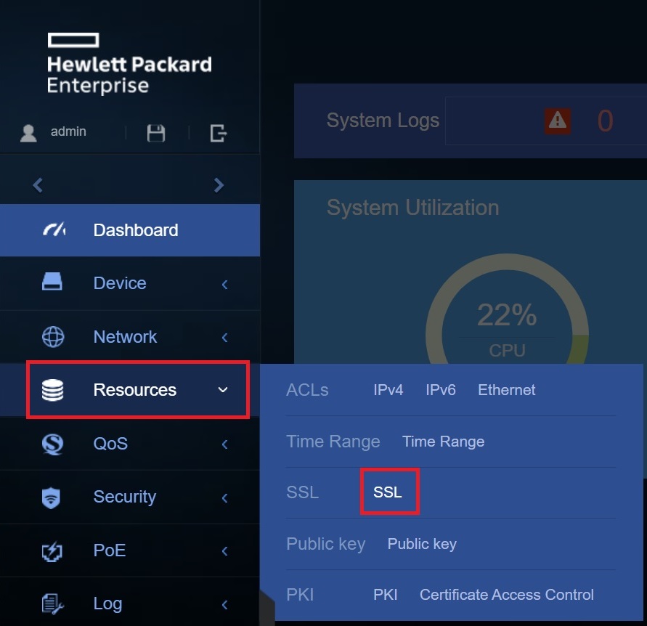Viewport: 647px width, 626px height.
Task: Open the Time Range submenu link
Action: click(x=443, y=442)
